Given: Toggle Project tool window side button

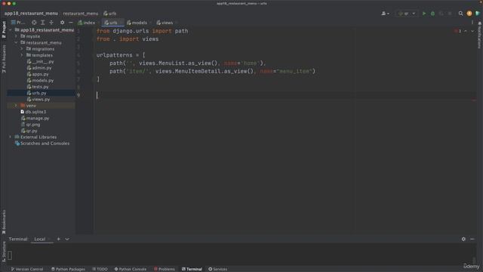Looking at the screenshot, I should 4,29.
